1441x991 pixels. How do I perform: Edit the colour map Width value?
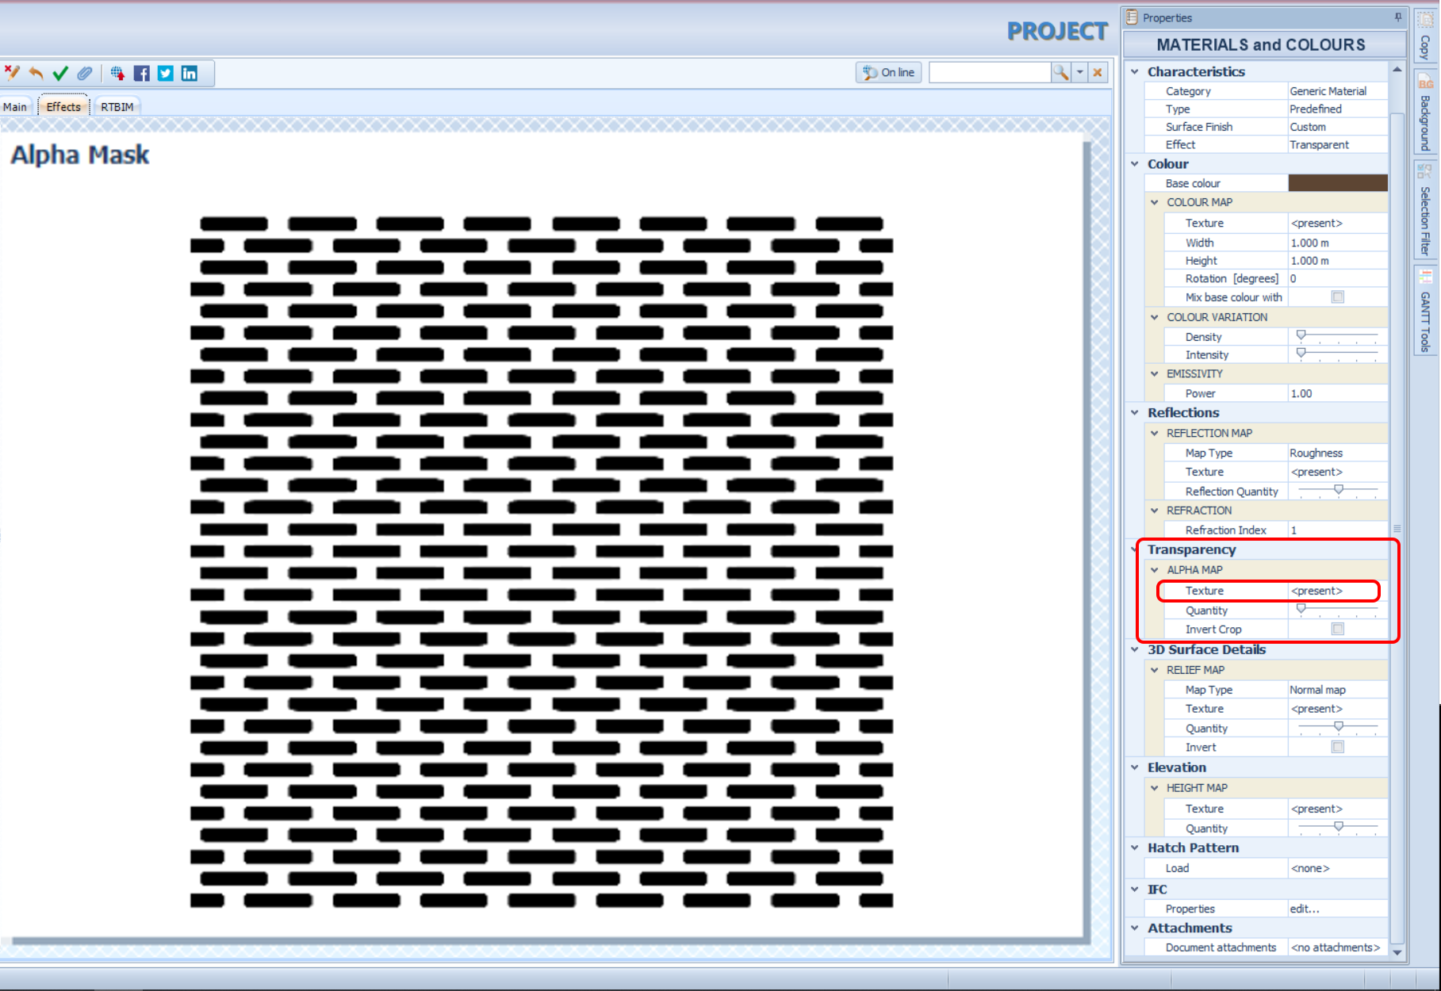coord(1338,243)
